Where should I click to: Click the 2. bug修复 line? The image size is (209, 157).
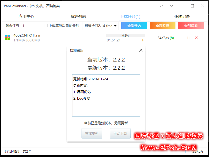pyautogui.click(x=82, y=98)
